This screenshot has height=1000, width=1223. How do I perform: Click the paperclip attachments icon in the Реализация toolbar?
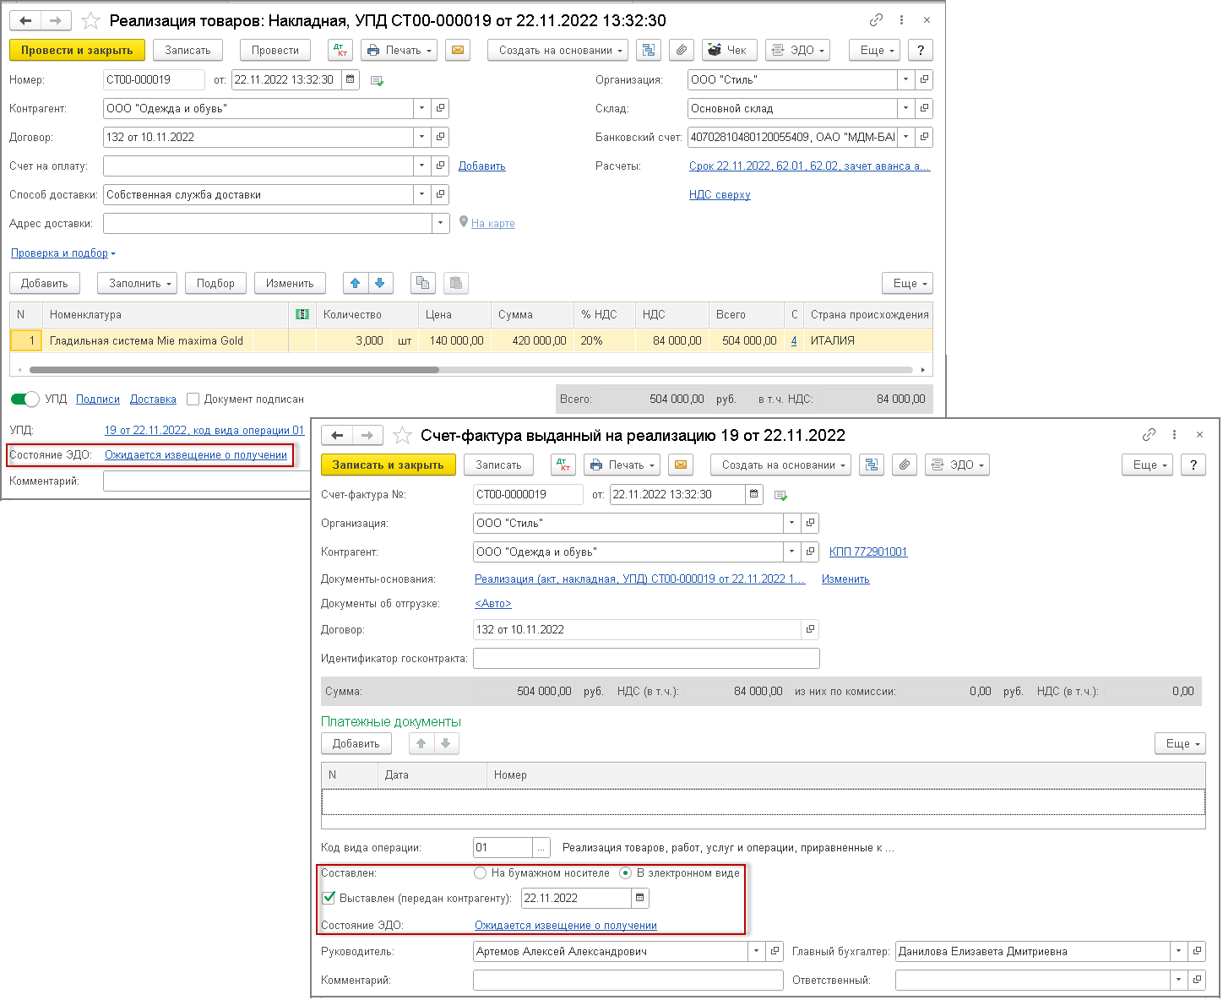[x=681, y=50]
